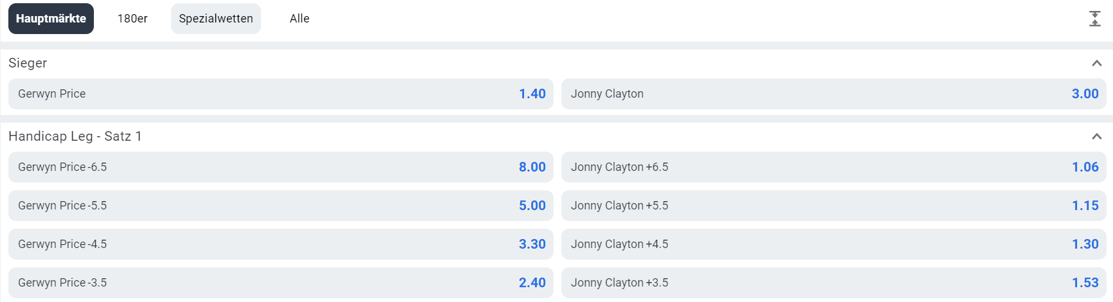Select Gerwyn Price -6.5 handicap odds
Image resolution: width=1113 pixels, height=302 pixels.
[x=281, y=167]
